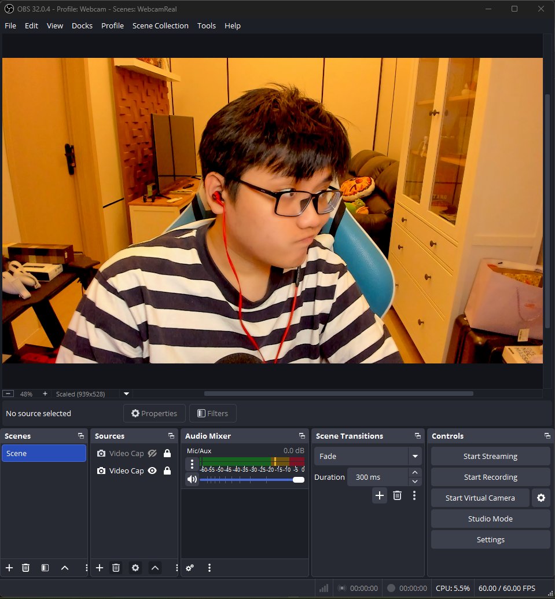Open the View menu

coord(54,25)
